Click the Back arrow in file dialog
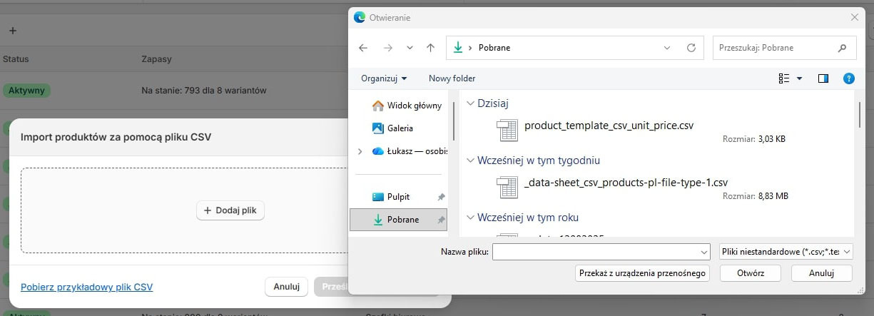874x316 pixels. click(363, 48)
